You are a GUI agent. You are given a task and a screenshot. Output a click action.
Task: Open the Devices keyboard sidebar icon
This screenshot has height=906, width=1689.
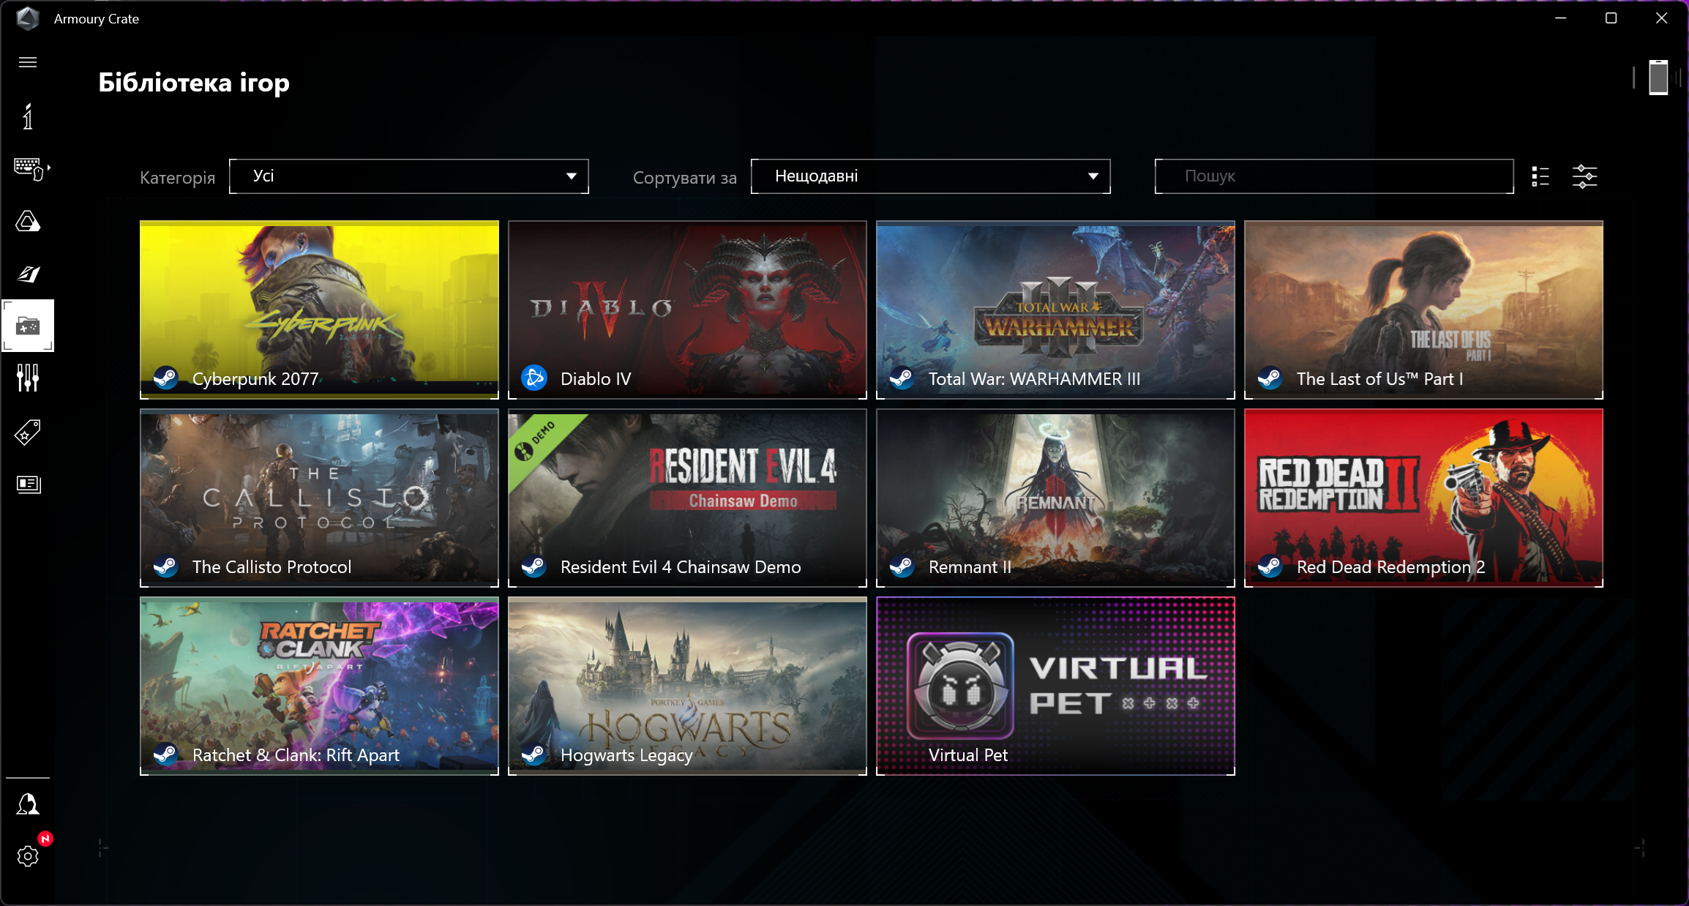tap(29, 168)
